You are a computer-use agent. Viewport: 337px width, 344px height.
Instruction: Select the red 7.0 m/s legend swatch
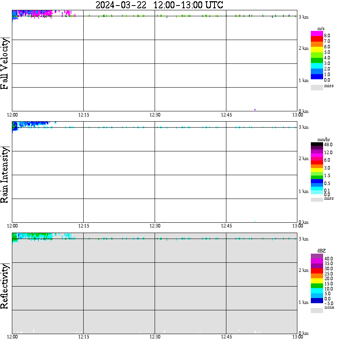point(317,39)
